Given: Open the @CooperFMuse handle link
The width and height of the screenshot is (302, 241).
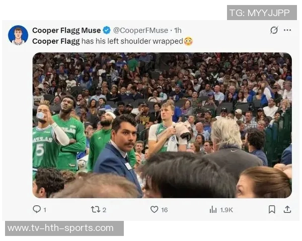Looking at the screenshot, I should 140,30.
